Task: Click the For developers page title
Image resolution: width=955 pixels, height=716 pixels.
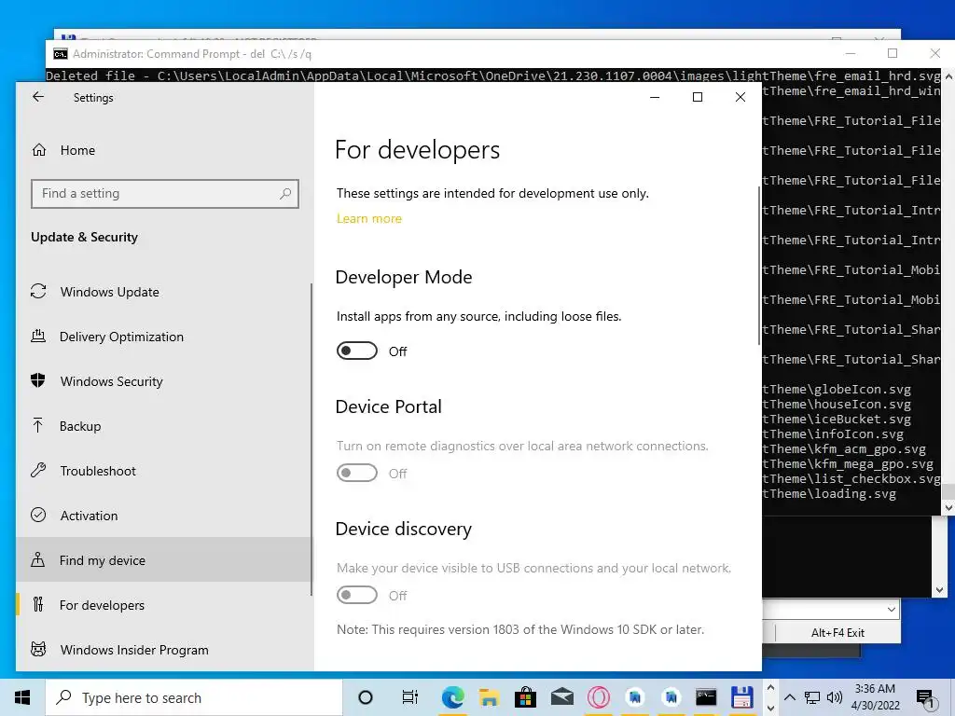Action: (x=417, y=150)
